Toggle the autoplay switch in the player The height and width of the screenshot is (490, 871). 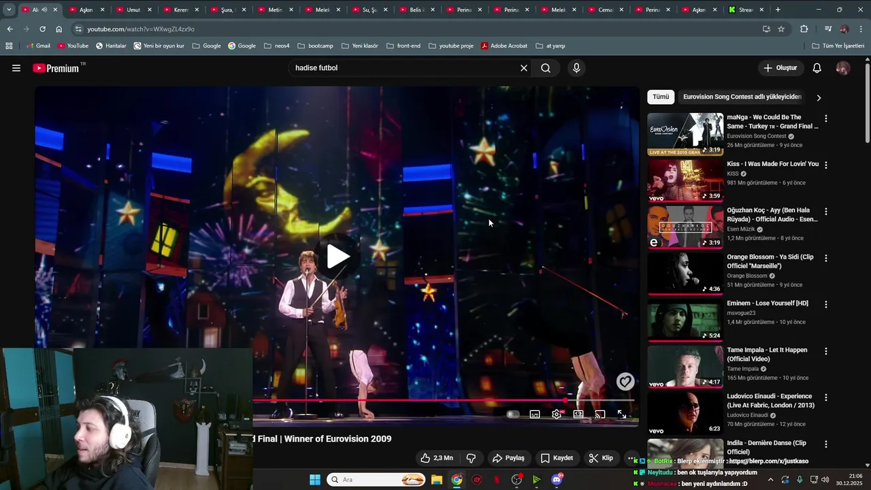512,414
